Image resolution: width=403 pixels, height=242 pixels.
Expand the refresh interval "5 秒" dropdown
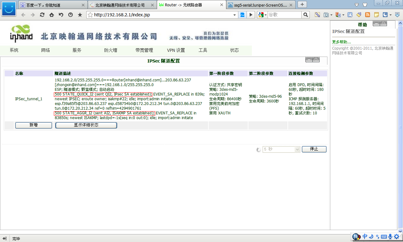point(297,149)
